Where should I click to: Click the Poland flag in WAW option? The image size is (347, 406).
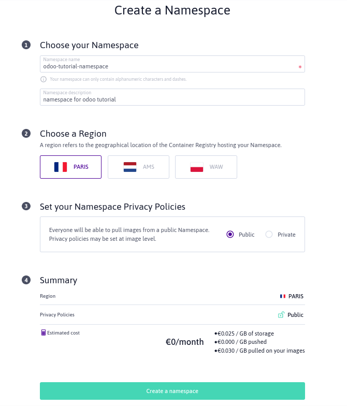(197, 167)
